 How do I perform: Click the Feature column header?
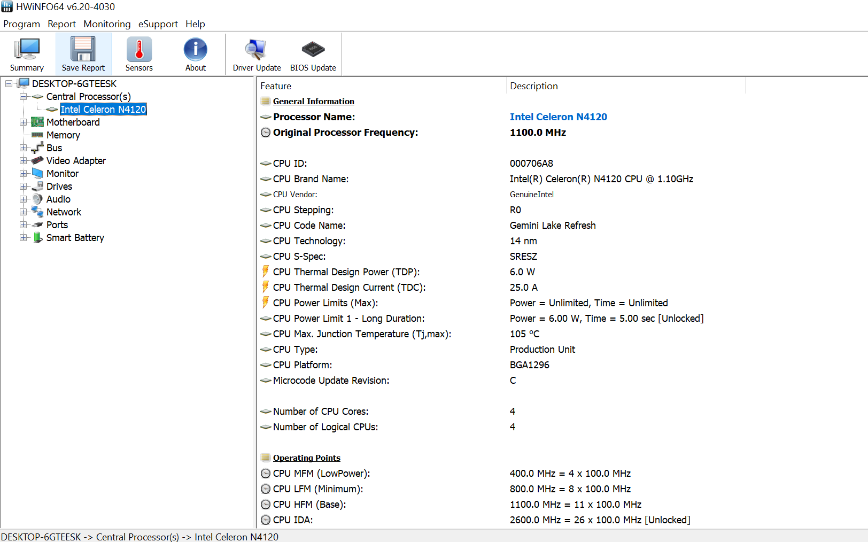382,86
